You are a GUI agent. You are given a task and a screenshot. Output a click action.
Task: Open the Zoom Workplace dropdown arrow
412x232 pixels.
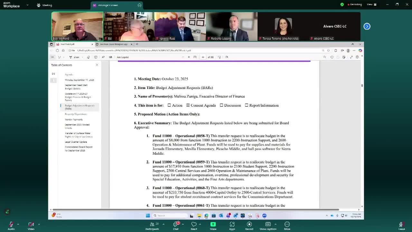point(27,5)
